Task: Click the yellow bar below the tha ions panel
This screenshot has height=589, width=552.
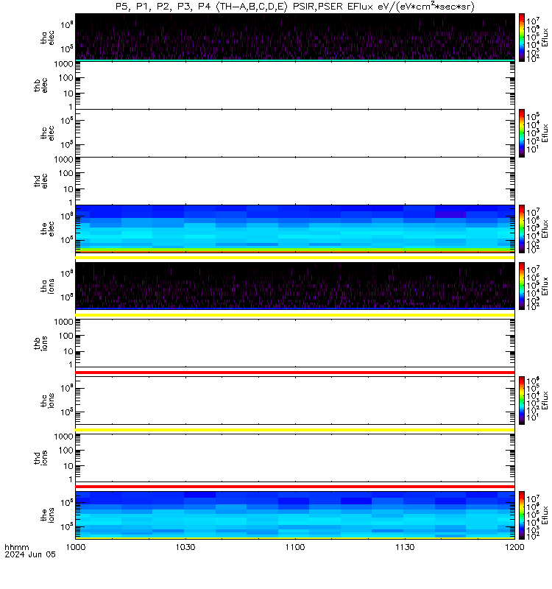Action: pyautogui.click(x=295, y=315)
